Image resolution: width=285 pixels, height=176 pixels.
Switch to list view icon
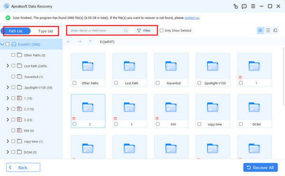(268, 31)
